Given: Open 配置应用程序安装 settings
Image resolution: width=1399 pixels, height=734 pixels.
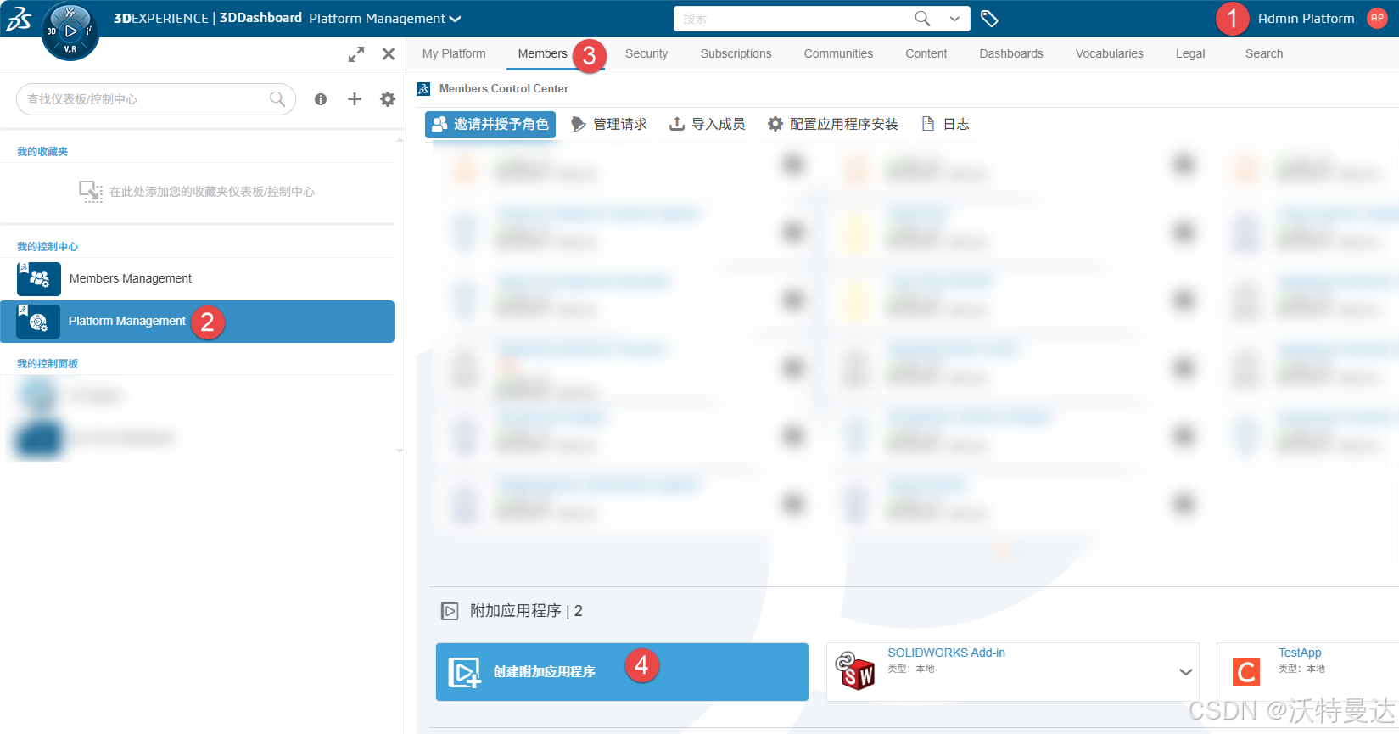Looking at the screenshot, I should coord(833,124).
